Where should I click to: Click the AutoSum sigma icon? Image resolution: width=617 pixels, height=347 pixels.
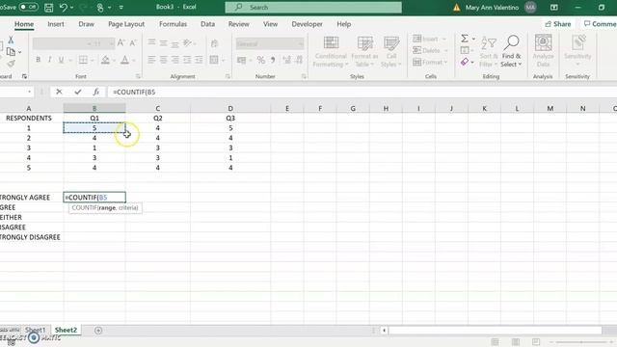[x=465, y=39]
